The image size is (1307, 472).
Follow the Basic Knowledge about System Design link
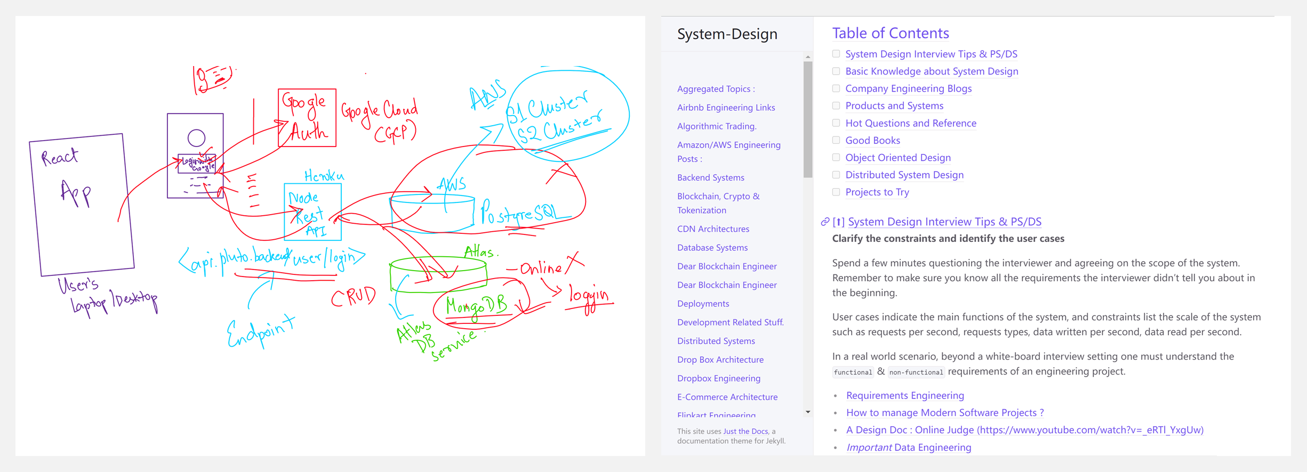[x=932, y=71]
